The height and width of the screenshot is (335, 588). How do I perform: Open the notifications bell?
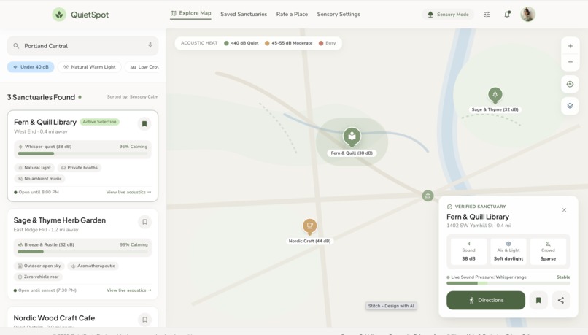point(507,15)
